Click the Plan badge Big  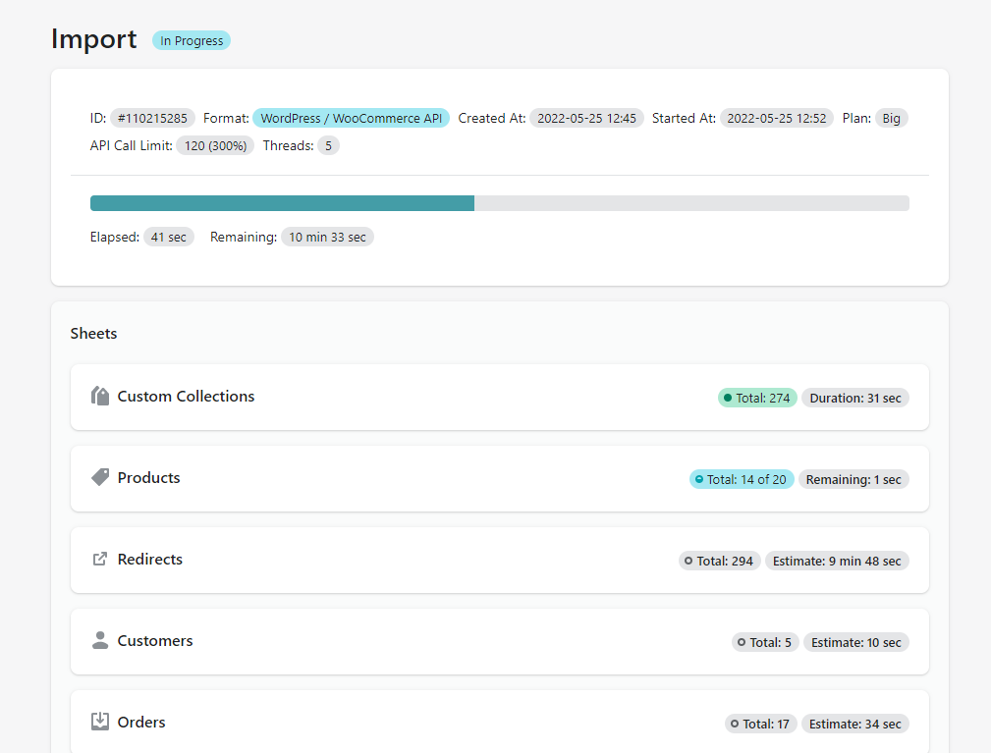(x=891, y=118)
